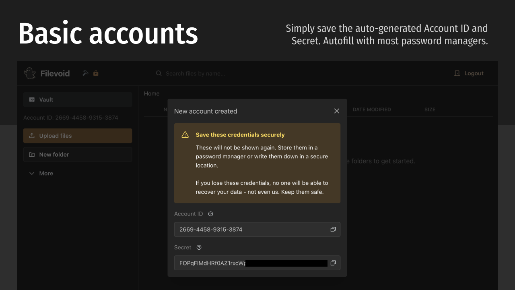This screenshot has height=290, width=515.
Task: Open Secret help tooltip icon
Action: (x=199, y=248)
